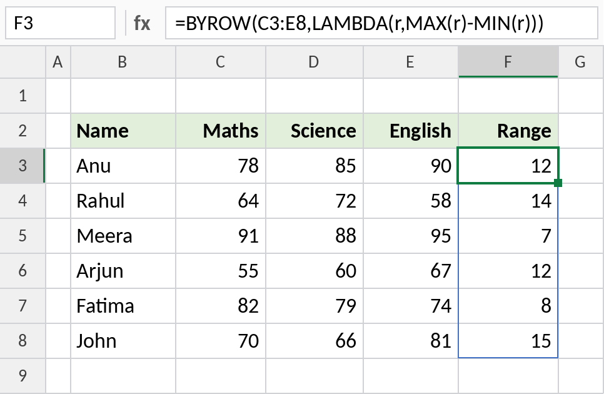Image resolution: width=604 pixels, height=394 pixels.
Task: Select row 3 header
Action: (x=23, y=166)
